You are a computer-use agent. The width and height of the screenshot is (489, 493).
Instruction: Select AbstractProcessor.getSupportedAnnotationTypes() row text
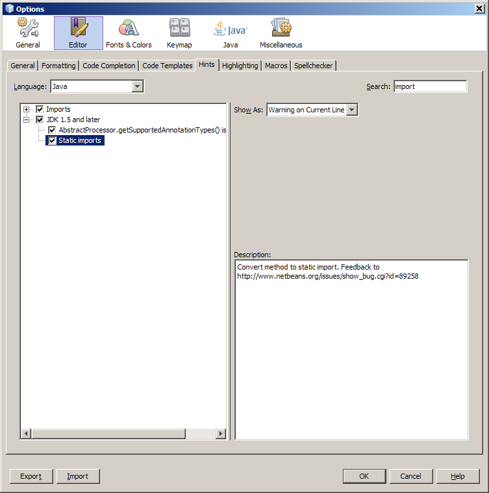tap(142, 130)
